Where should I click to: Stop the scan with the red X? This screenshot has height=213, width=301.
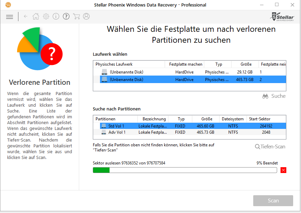283,170
